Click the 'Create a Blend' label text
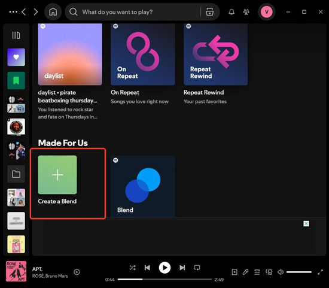The height and width of the screenshot is (288, 329). click(57, 201)
